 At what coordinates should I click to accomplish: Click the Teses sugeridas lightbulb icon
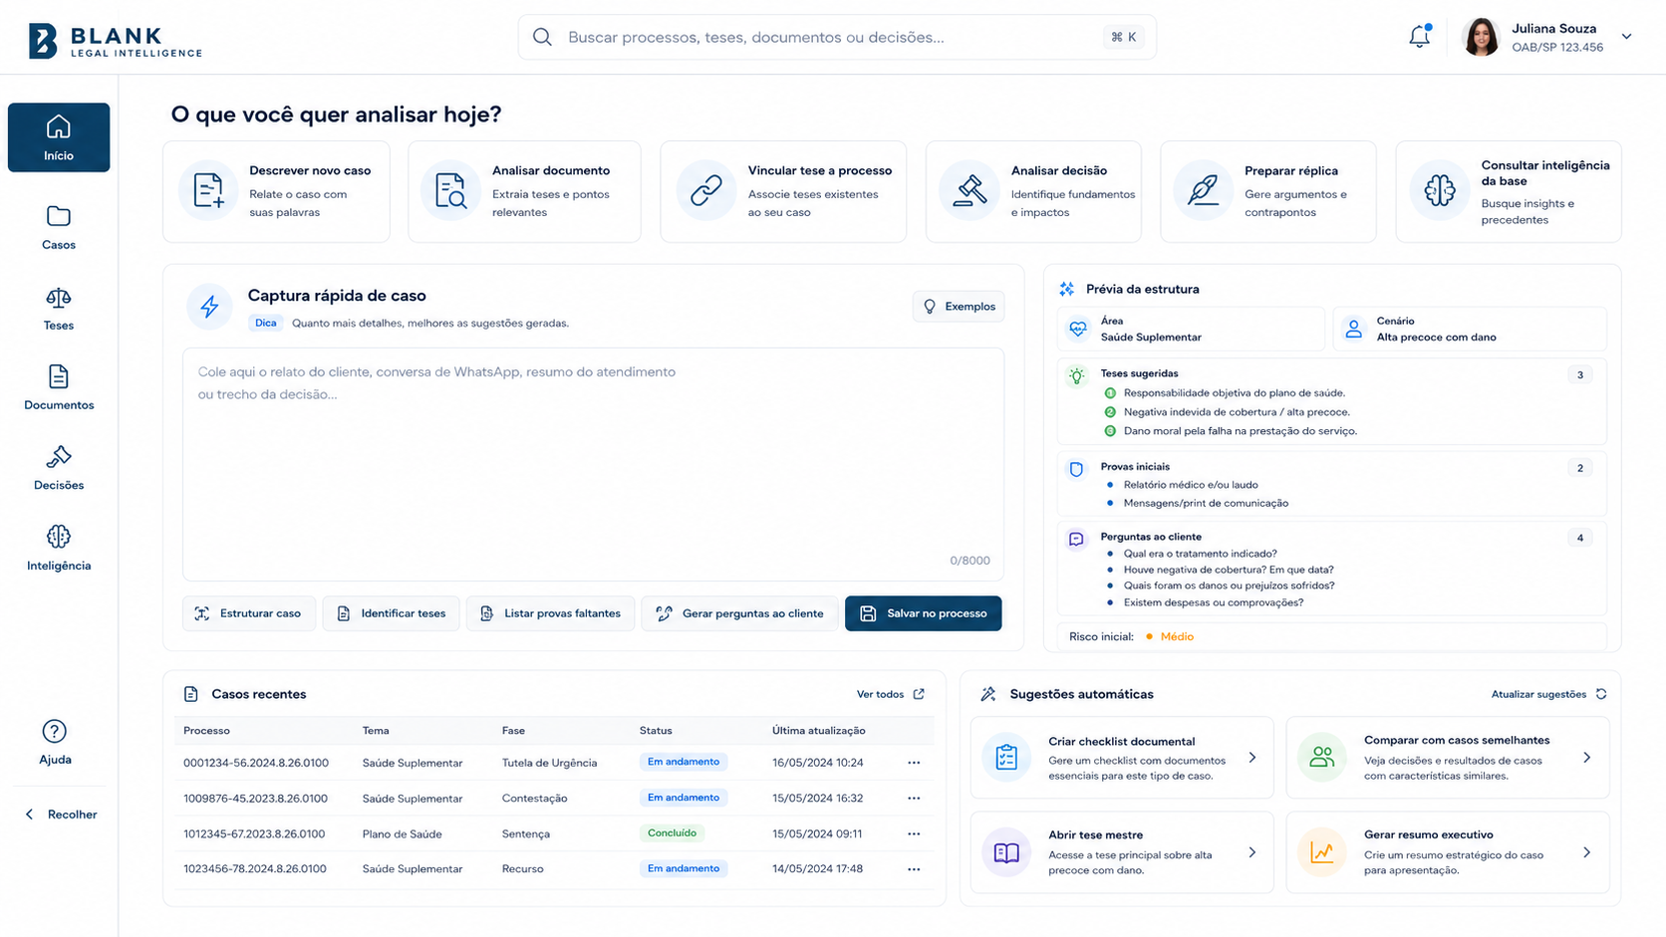(1076, 375)
